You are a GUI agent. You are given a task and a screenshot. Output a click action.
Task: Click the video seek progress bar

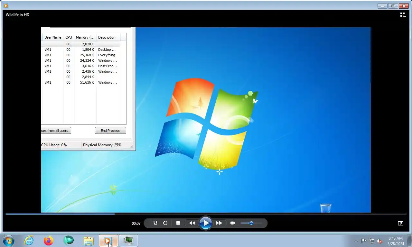[206, 214]
